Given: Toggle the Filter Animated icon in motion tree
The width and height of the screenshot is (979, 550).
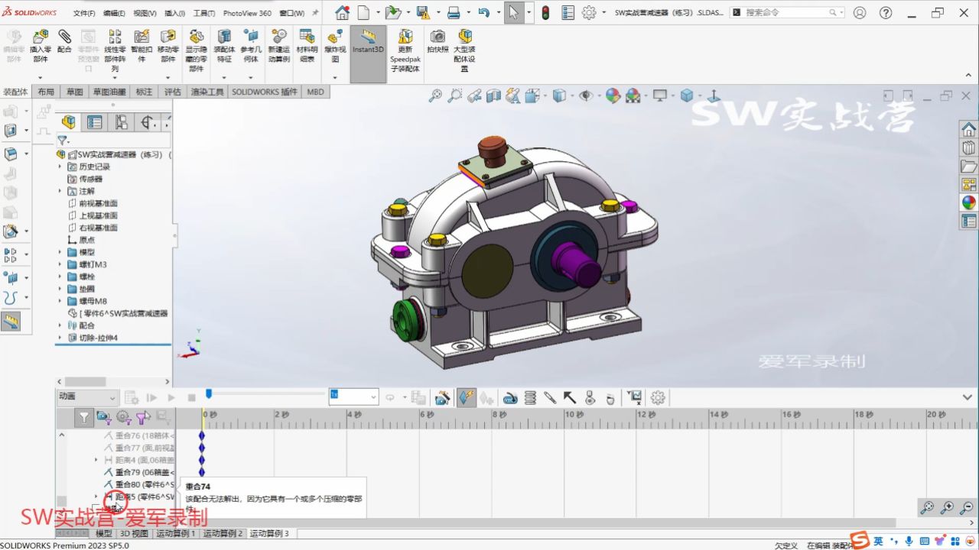Looking at the screenshot, I should click(x=104, y=417).
